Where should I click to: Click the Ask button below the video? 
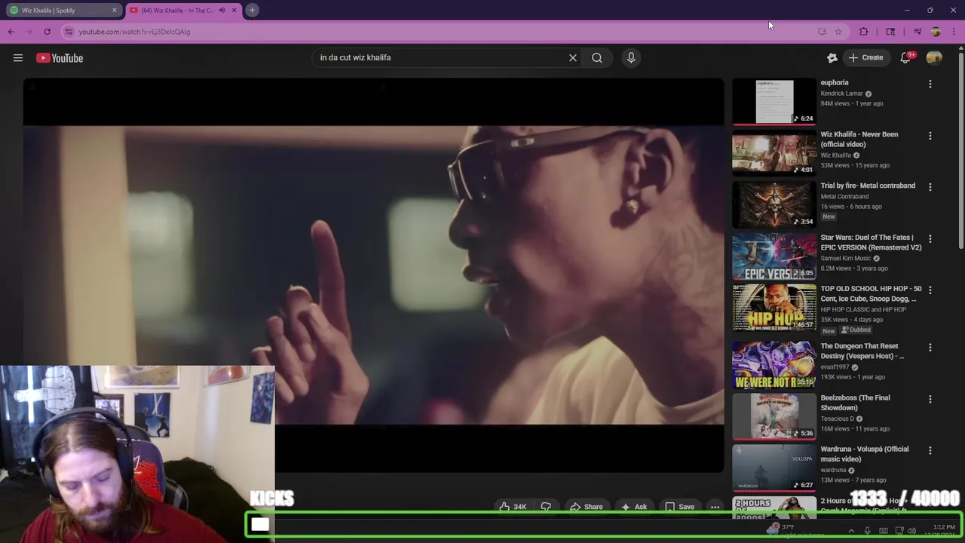pyautogui.click(x=633, y=507)
